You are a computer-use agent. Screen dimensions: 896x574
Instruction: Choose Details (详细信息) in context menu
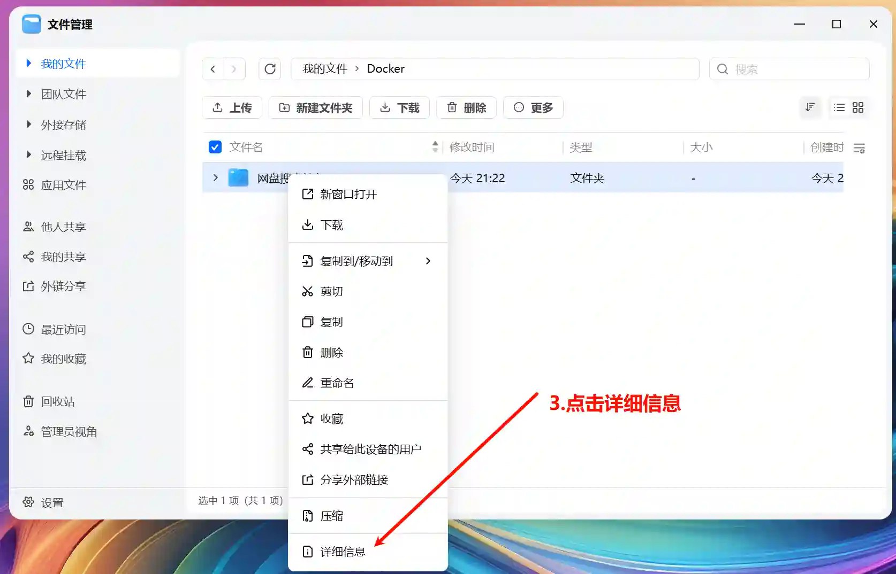[x=343, y=552]
